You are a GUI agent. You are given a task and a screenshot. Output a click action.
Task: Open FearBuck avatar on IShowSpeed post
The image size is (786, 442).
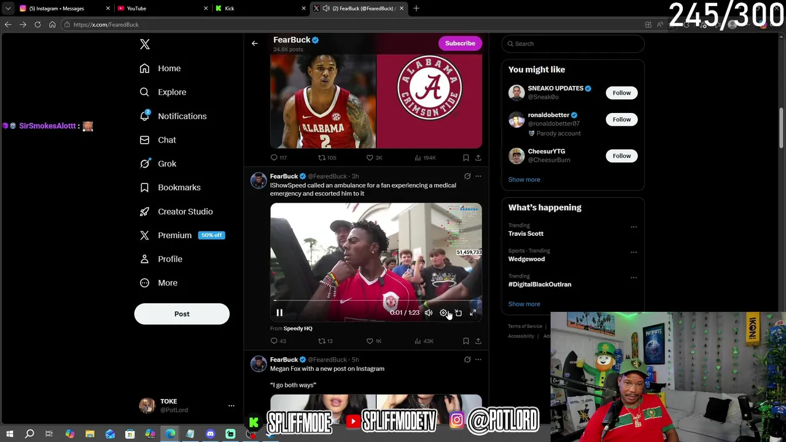[x=259, y=180]
